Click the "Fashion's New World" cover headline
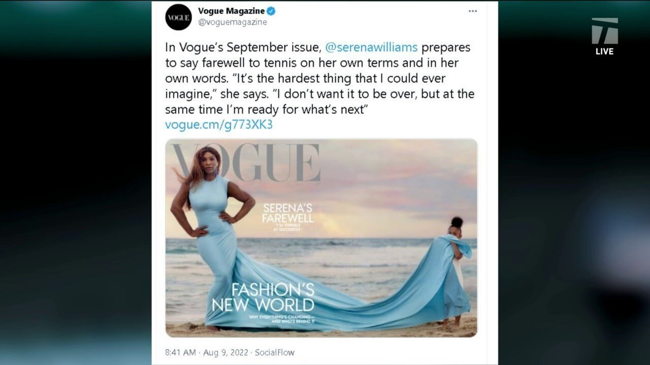 263,298
